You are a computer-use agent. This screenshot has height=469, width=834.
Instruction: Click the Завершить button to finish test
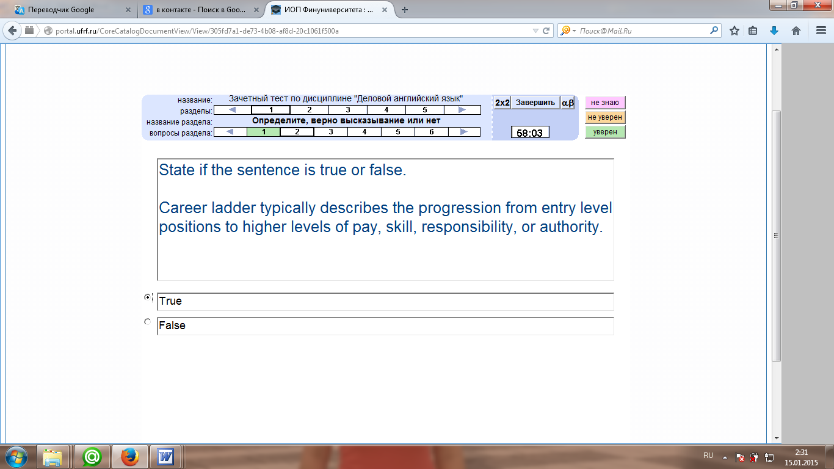[535, 103]
